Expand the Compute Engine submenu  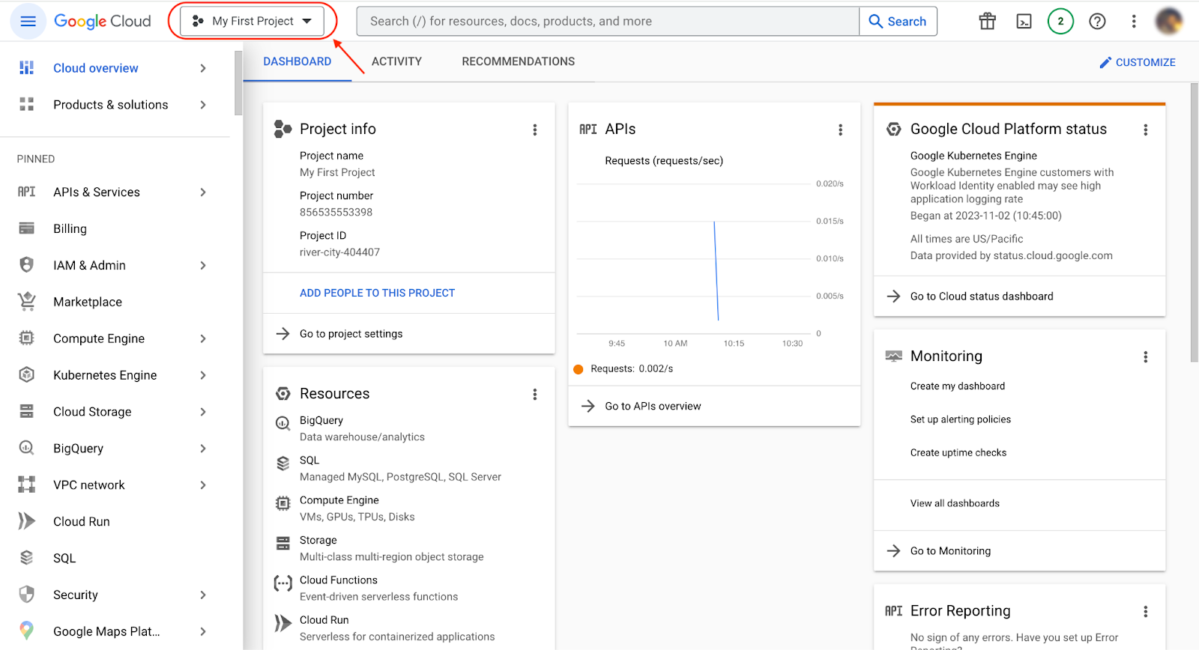[202, 338]
